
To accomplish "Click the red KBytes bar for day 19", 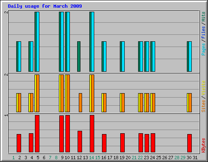I will pyautogui.click(x=122, y=143).
